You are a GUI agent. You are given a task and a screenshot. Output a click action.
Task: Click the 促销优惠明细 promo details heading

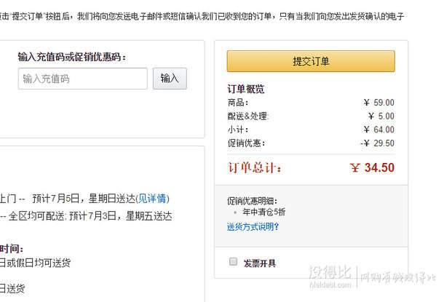click(252, 201)
